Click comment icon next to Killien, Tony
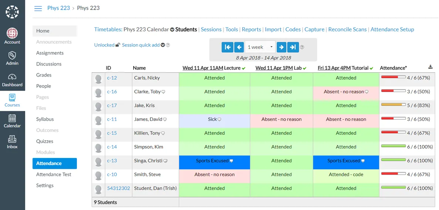 coord(163,134)
